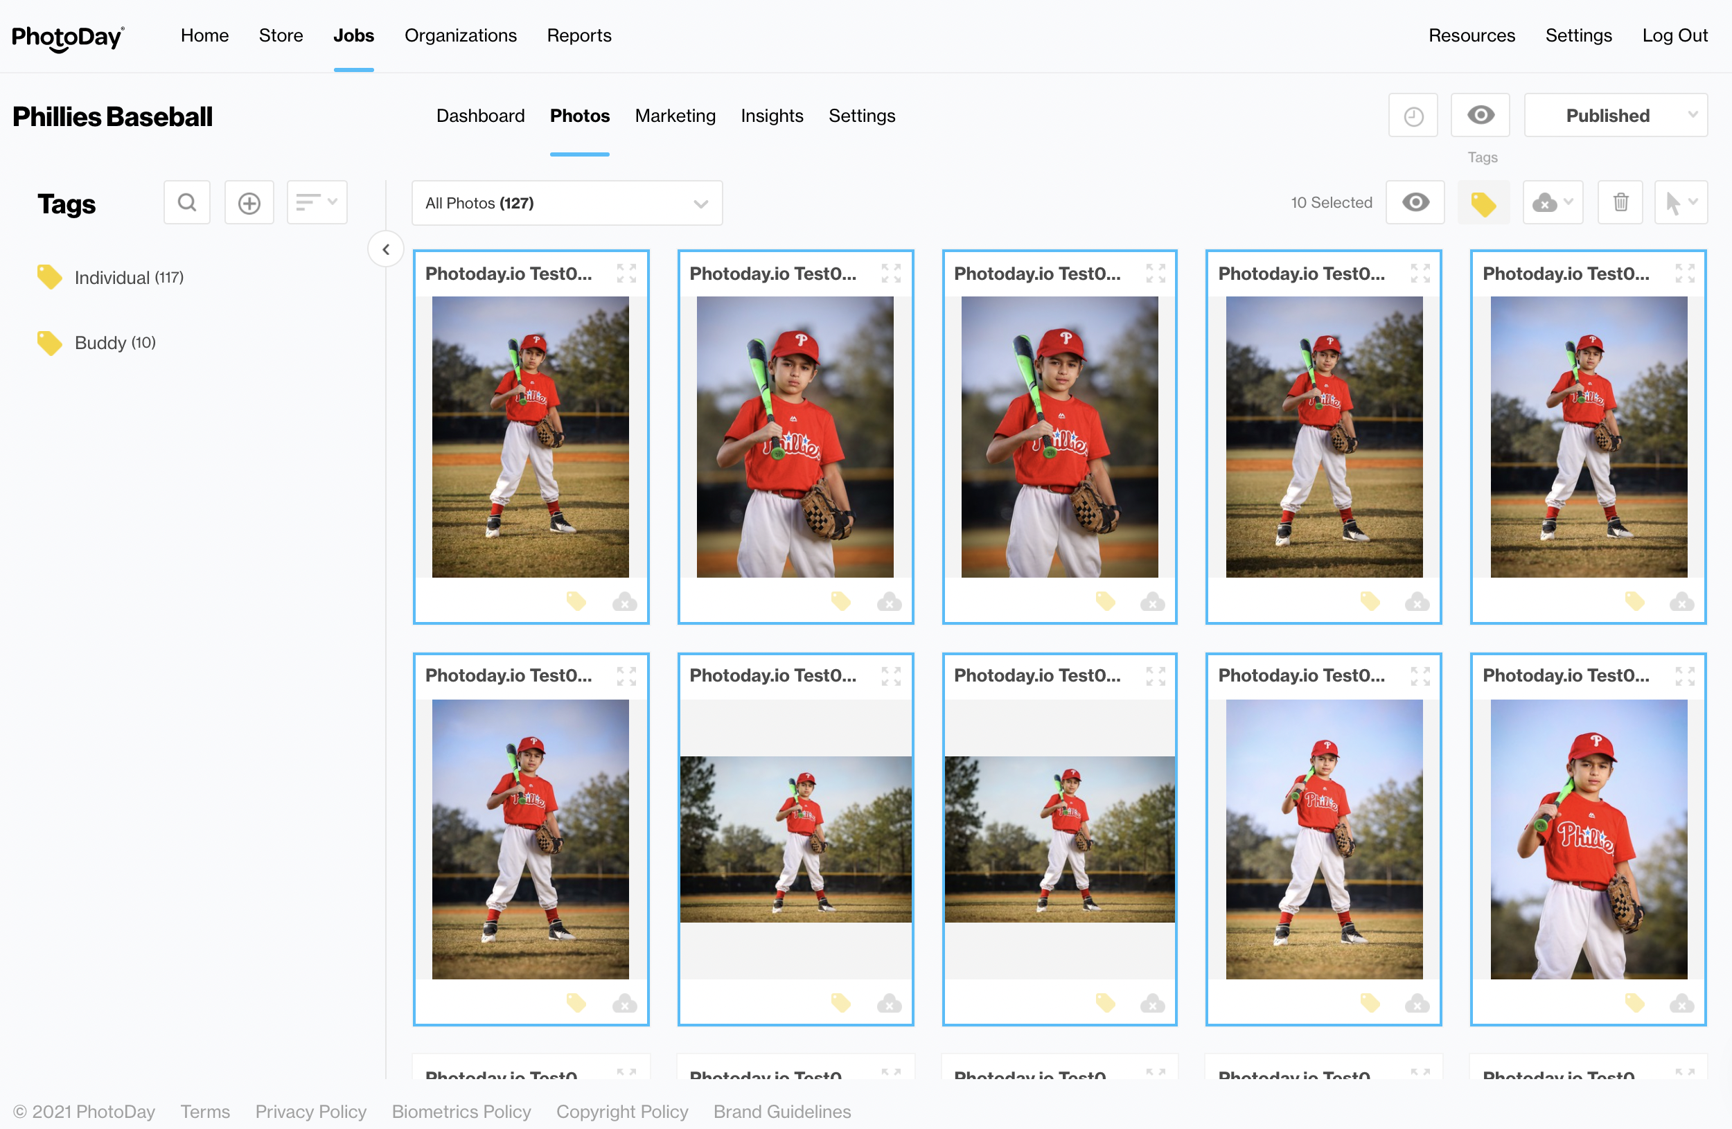1732x1129 pixels.
Task: Click the search tags magnifier icon
Action: pyautogui.click(x=187, y=203)
